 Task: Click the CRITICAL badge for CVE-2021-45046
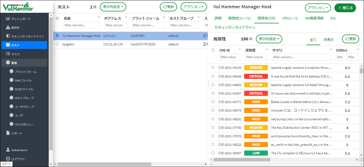point(256,76)
